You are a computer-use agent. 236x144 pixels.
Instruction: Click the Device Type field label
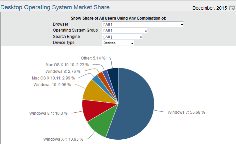(64, 43)
